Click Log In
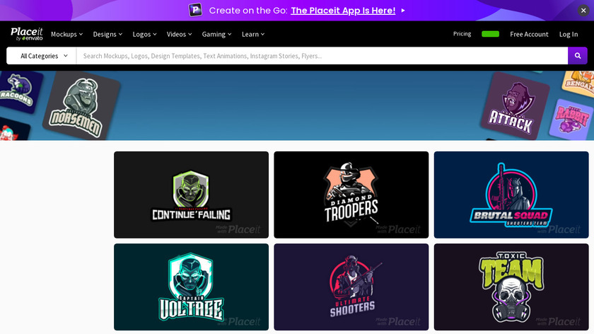This screenshot has width=594, height=334. [x=569, y=34]
